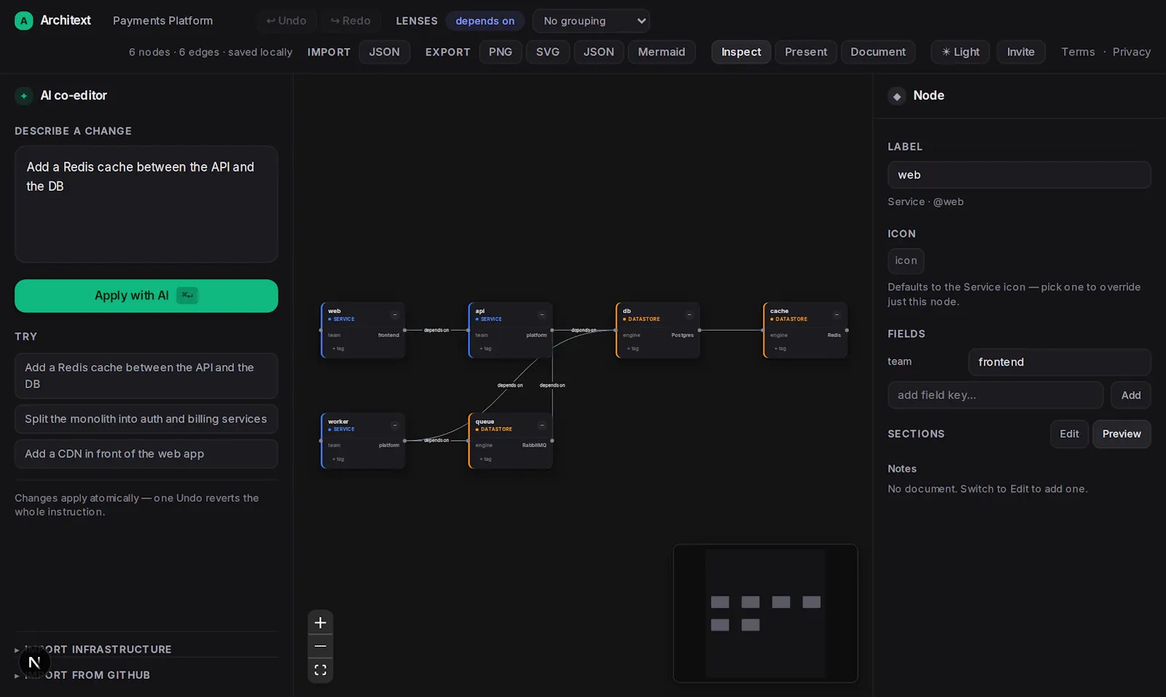The width and height of the screenshot is (1166, 697).
Task: Switch sections to Preview mode
Action: coord(1122,434)
